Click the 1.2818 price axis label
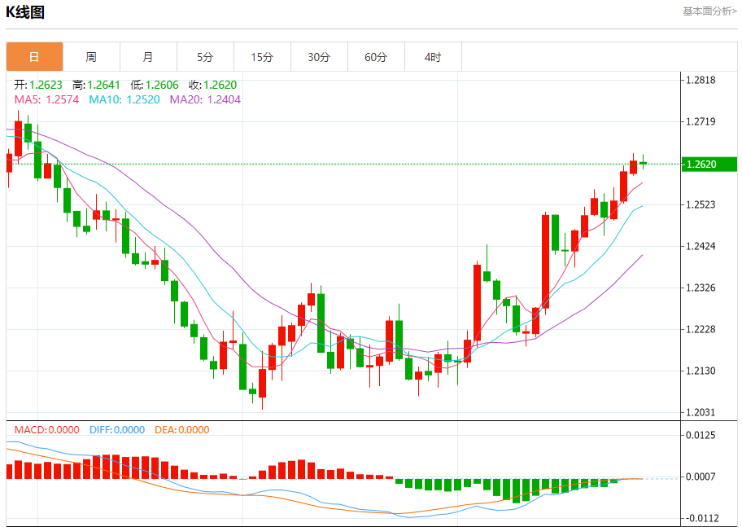Viewport: 742px width, 527px height. point(701,80)
